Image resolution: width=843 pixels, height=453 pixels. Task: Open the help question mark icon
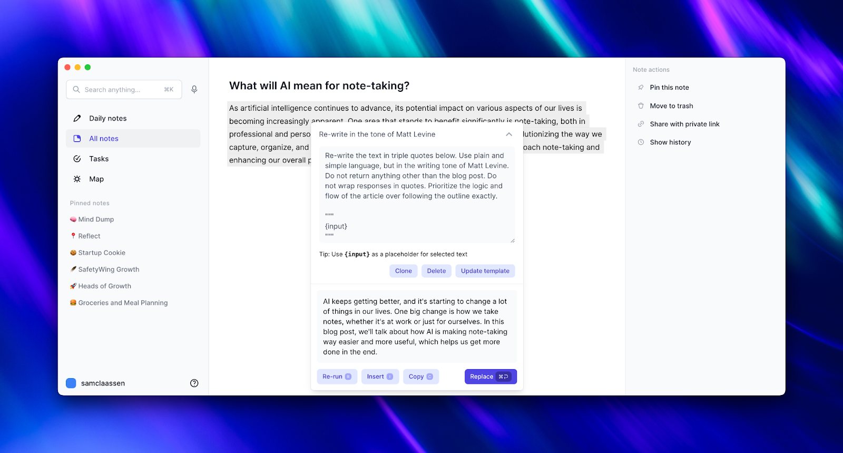[x=194, y=383]
